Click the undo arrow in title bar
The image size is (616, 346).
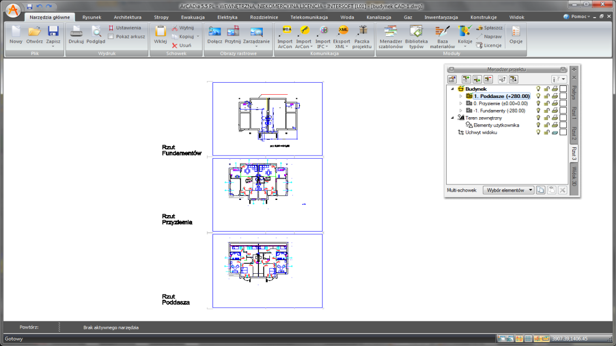coord(39,6)
